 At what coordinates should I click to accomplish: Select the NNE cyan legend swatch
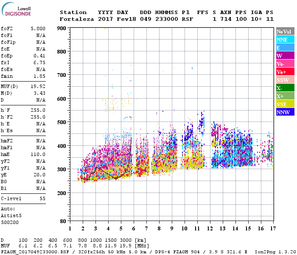click(x=285, y=40)
